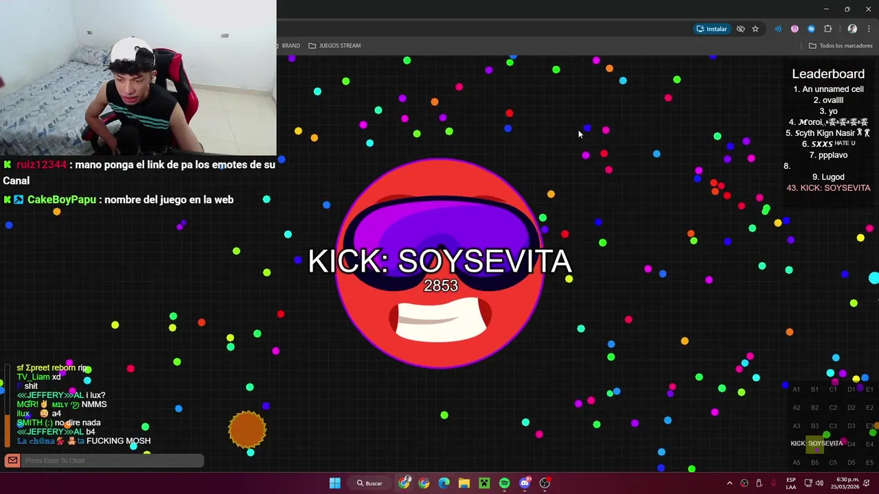Open Spotify from the taskbar

(x=504, y=483)
